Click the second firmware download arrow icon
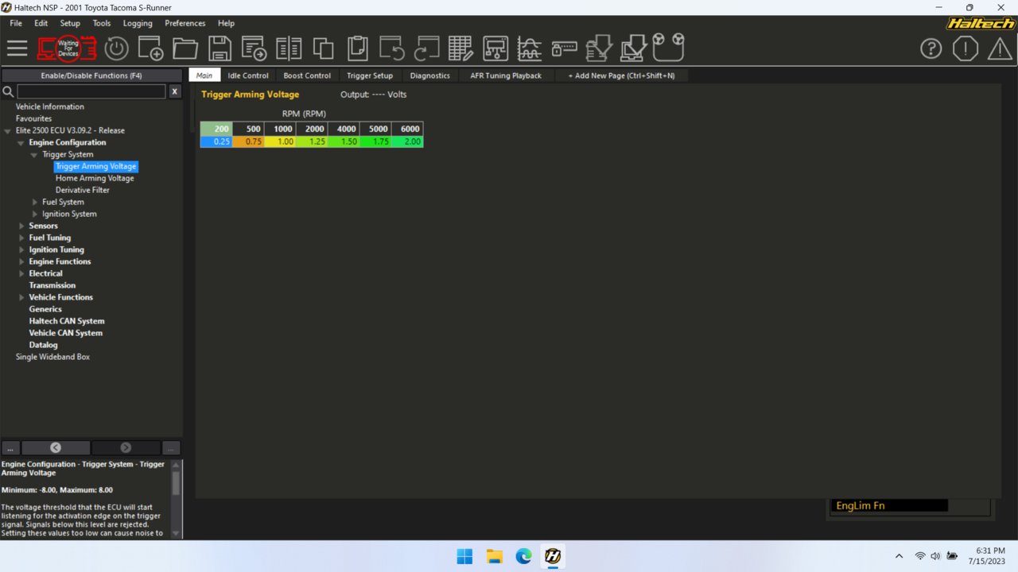The width and height of the screenshot is (1018, 572). click(634, 48)
